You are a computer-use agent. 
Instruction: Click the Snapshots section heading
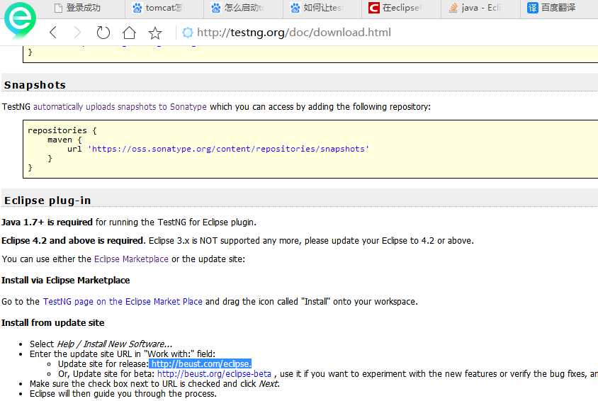35,85
